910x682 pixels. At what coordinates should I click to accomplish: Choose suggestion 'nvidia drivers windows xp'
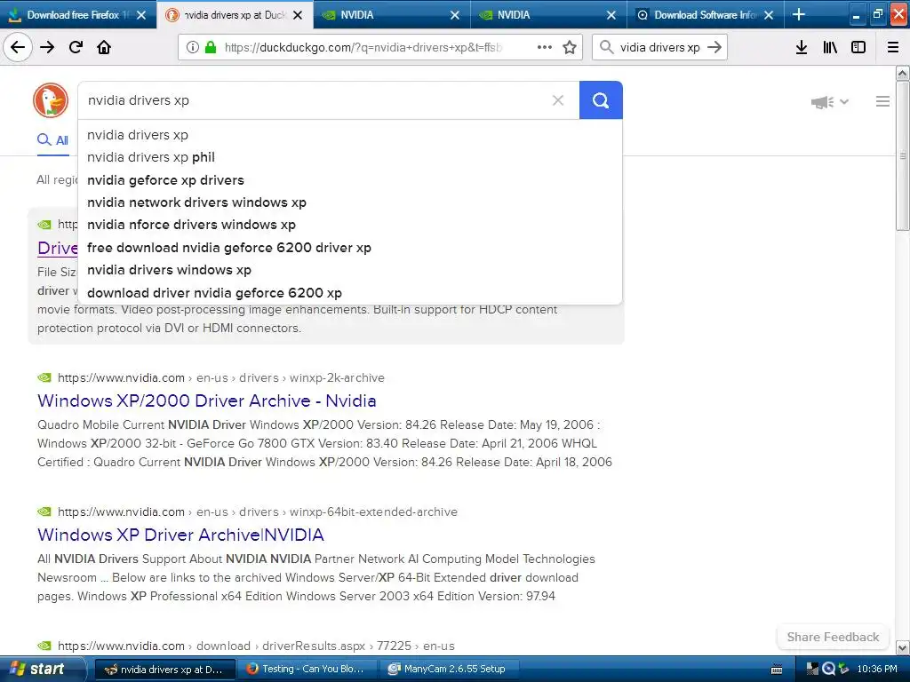pyautogui.click(x=350, y=270)
